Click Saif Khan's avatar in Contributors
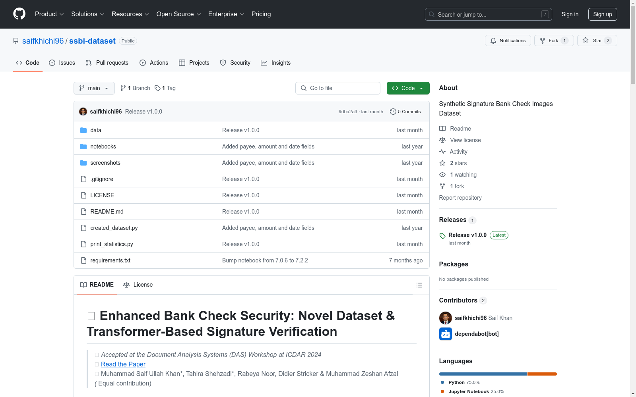This screenshot has height=397, width=636. click(x=446, y=318)
